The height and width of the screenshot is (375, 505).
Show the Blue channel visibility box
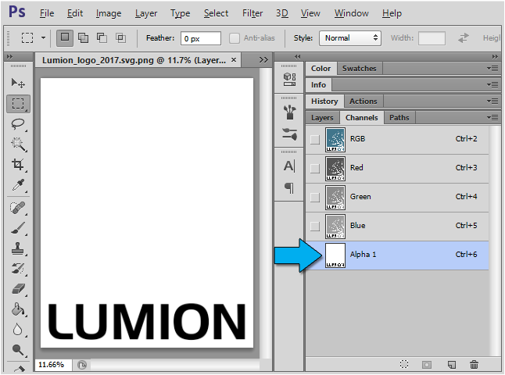[x=315, y=226]
